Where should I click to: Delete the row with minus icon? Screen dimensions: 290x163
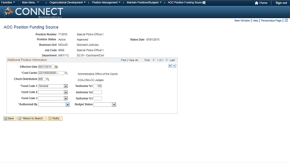(x=174, y=66)
